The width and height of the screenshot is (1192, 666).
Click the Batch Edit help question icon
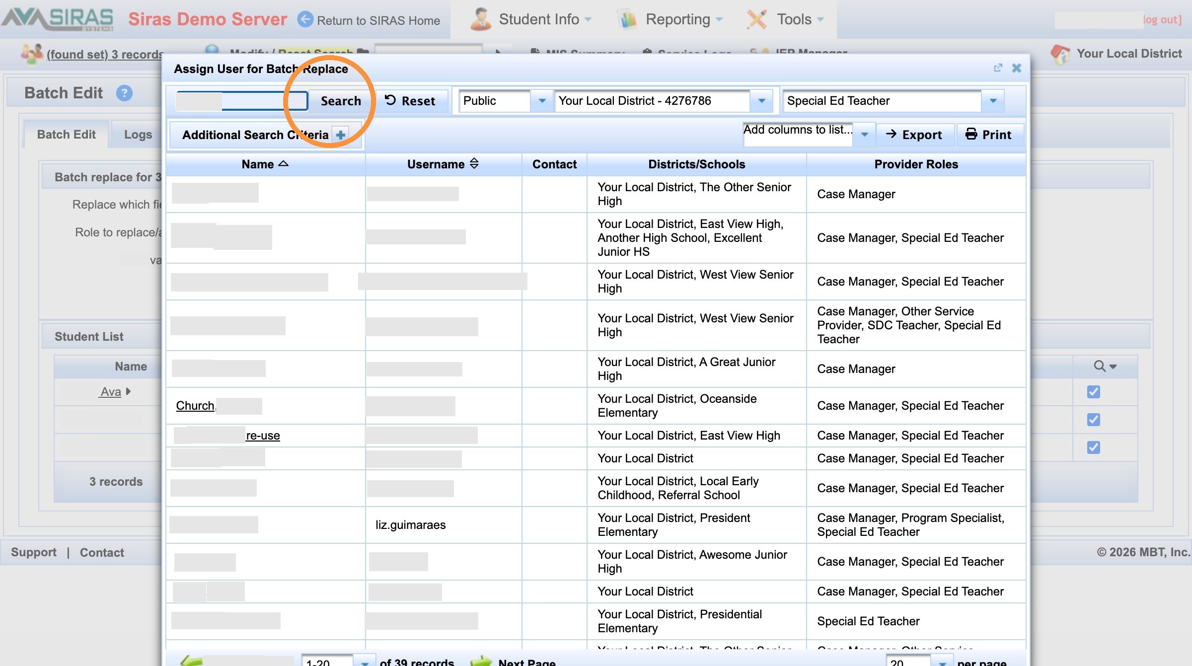pyautogui.click(x=124, y=93)
